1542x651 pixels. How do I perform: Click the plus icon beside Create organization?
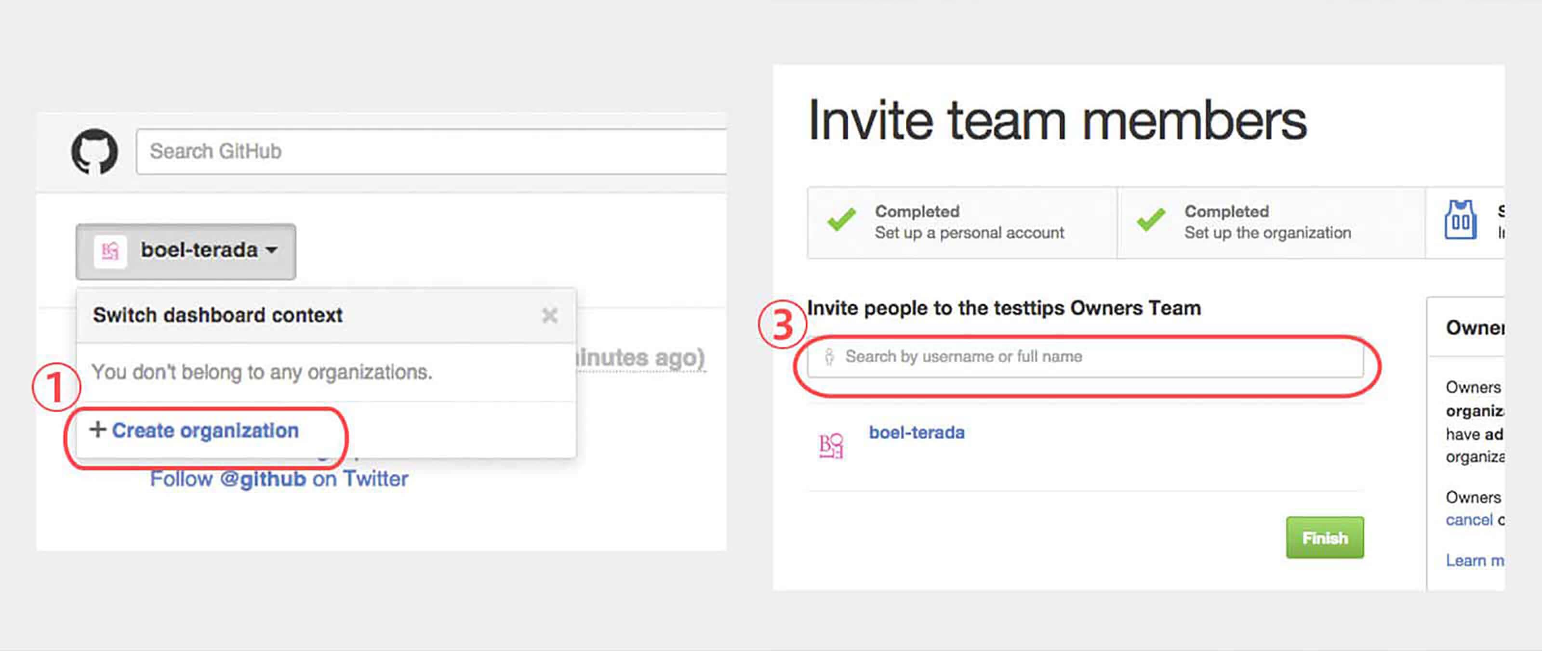[97, 429]
